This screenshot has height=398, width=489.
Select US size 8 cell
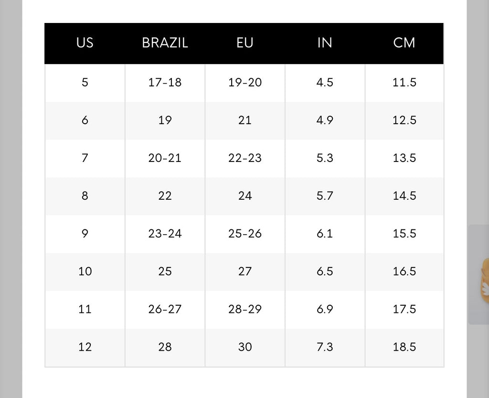tap(85, 196)
